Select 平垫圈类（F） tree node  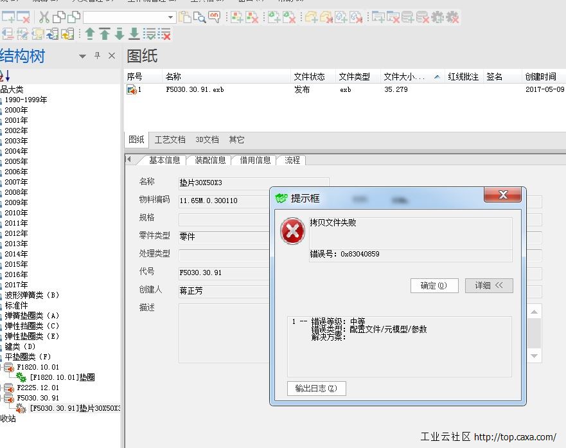click(x=28, y=357)
